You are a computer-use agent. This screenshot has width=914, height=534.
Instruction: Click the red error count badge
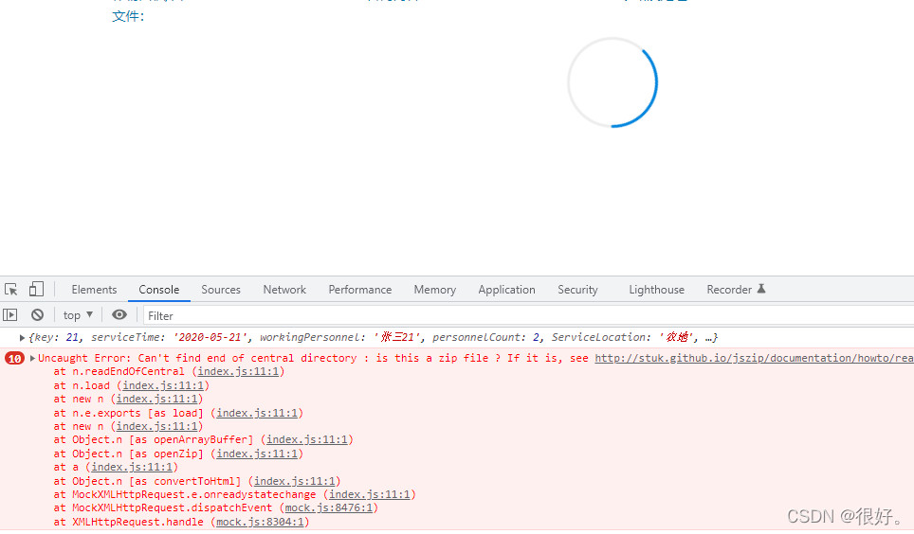14,359
